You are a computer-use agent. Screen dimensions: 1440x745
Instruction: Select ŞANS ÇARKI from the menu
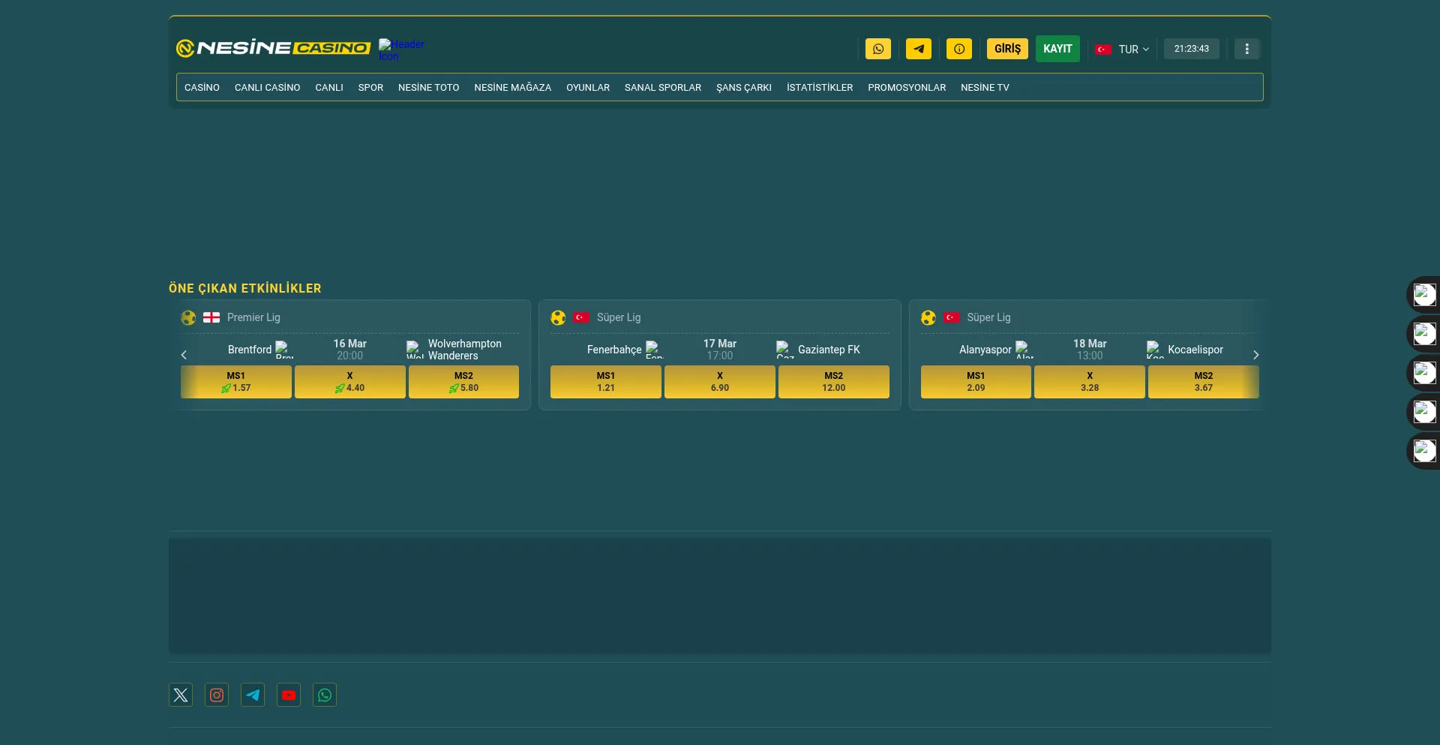744,87
